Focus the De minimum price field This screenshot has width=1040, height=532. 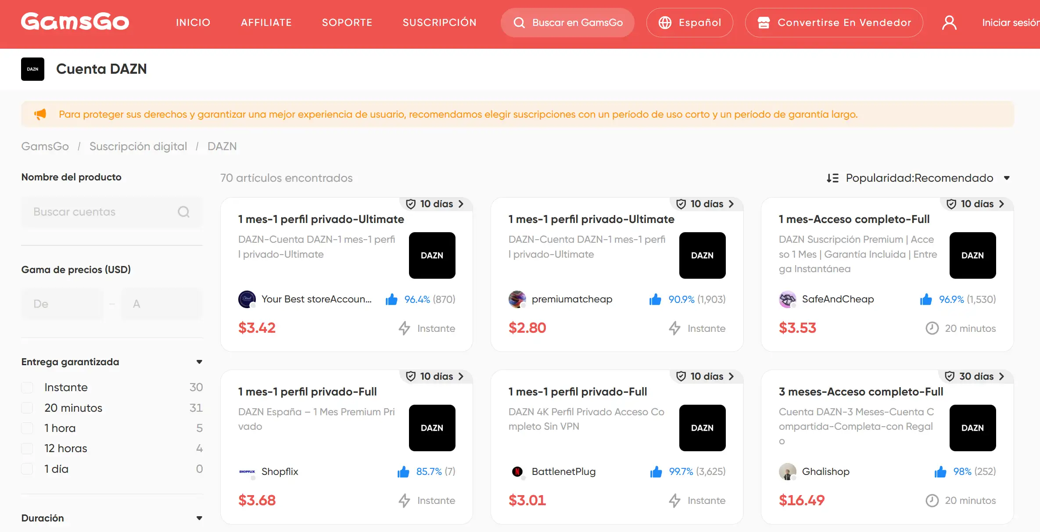pos(62,304)
